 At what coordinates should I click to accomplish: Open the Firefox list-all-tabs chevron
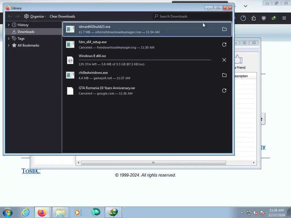click(245, 6)
